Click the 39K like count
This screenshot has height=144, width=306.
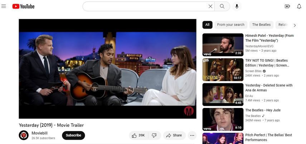[142, 135]
